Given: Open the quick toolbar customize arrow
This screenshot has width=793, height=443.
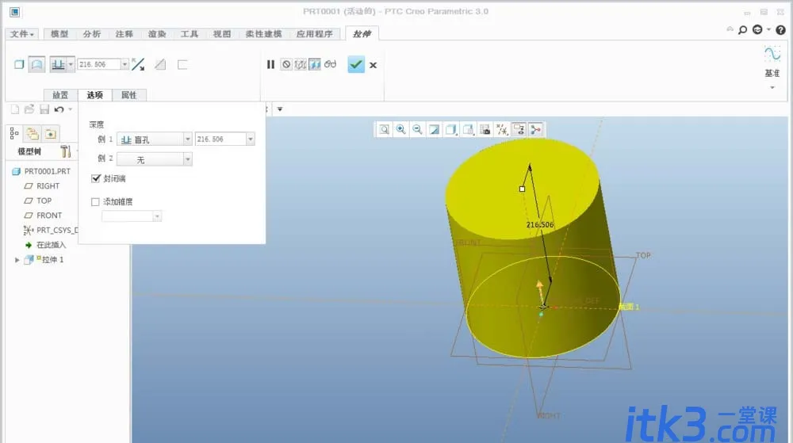Looking at the screenshot, I should tap(280, 109).
